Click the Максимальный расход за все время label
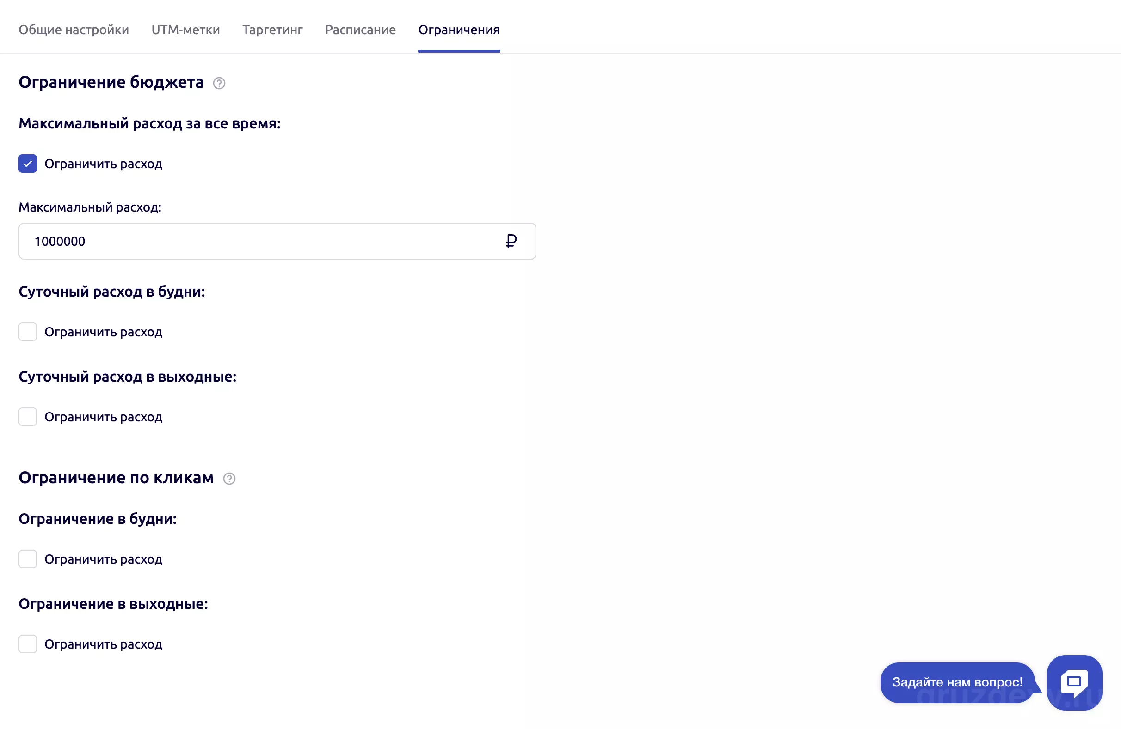The width and height of the screenshot is (1121, 729). click(x=150, y=123)
